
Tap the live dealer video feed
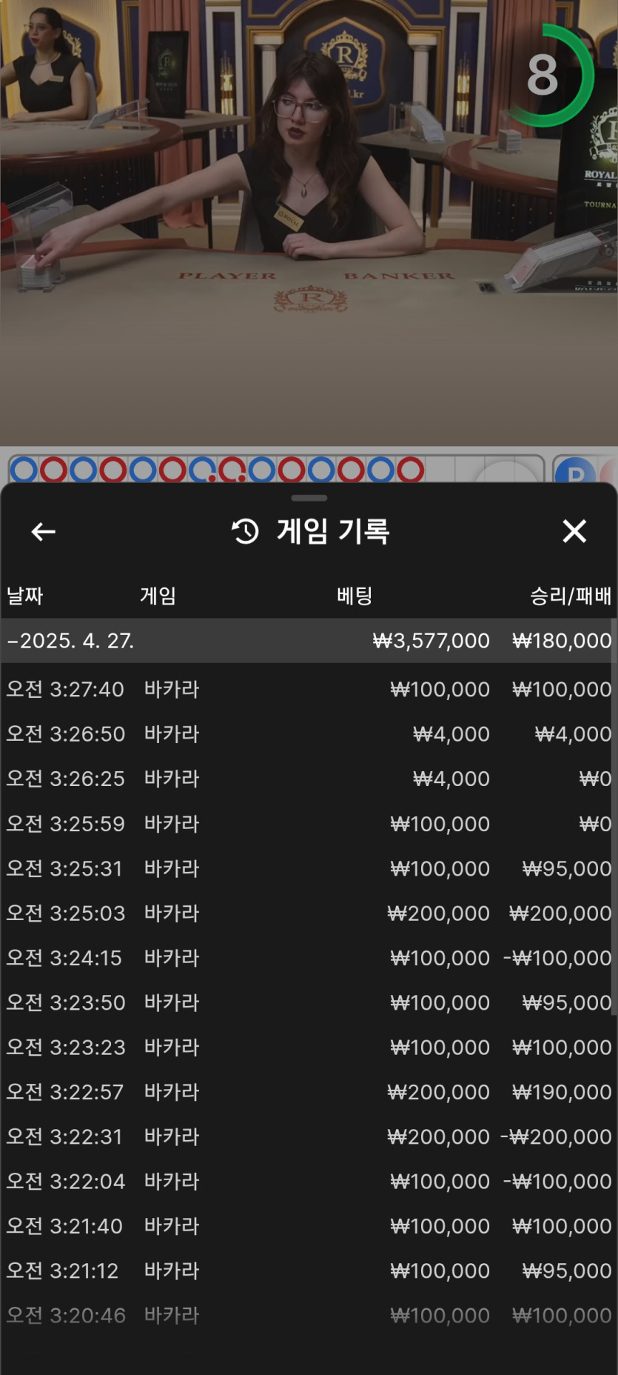pyautogui.click(x=309, y=185)
